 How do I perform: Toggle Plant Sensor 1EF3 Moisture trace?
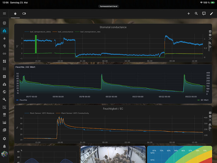39,113
